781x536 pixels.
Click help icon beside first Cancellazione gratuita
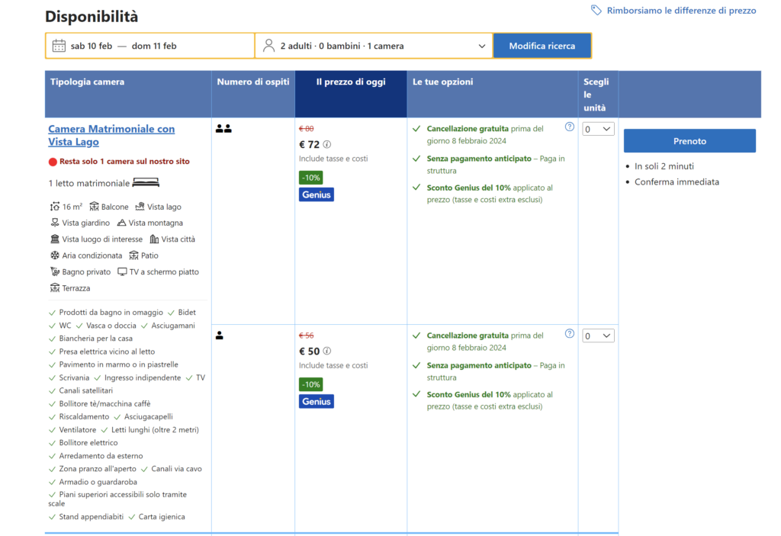(569, 127)
